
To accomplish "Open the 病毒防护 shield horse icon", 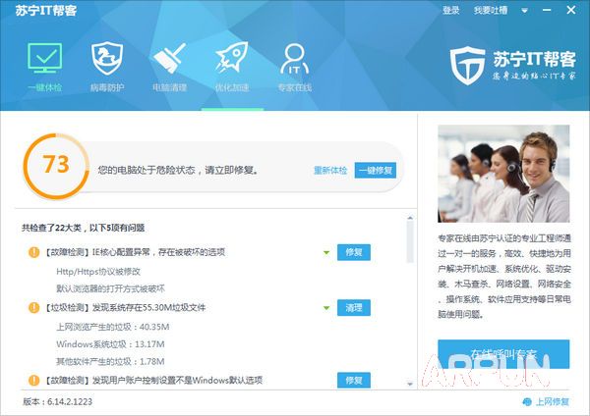I will point(107,58).
